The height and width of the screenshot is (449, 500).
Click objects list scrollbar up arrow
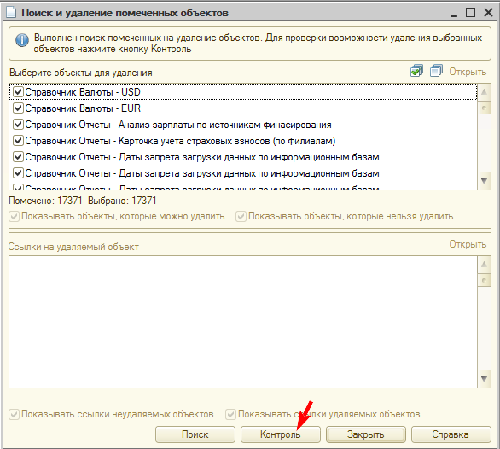(x=484, y=91)
